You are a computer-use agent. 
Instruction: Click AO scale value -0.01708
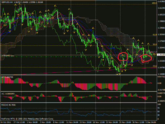[161, 90]
